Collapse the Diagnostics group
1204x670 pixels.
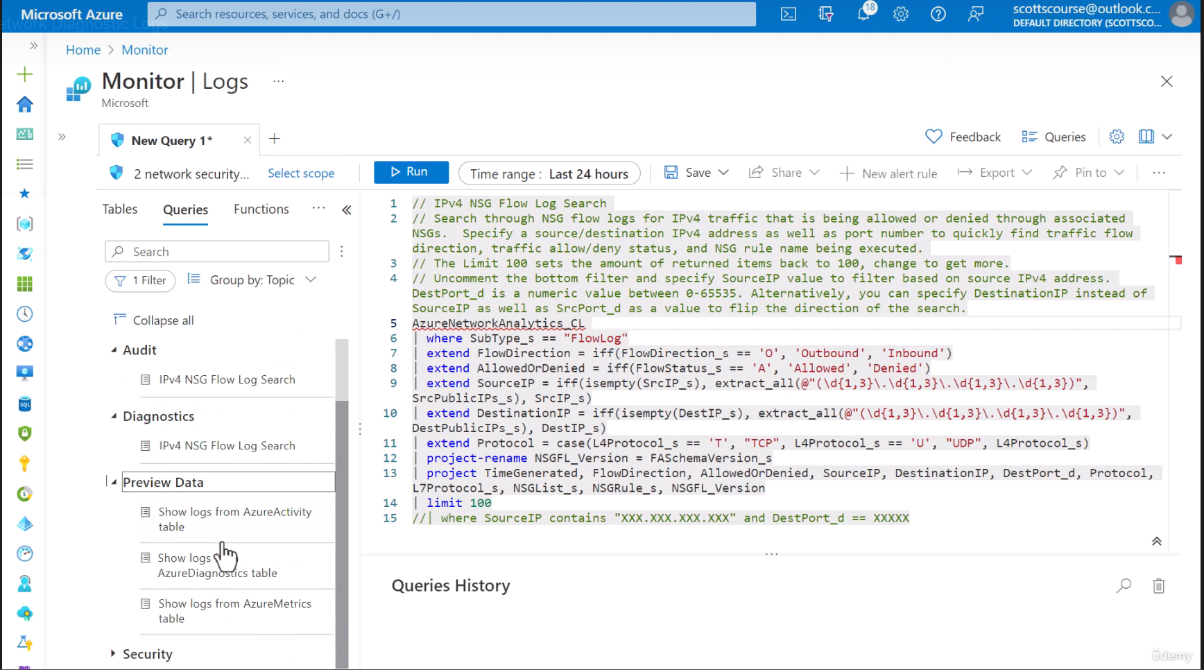pyautogui.click(x=114, y=416)
